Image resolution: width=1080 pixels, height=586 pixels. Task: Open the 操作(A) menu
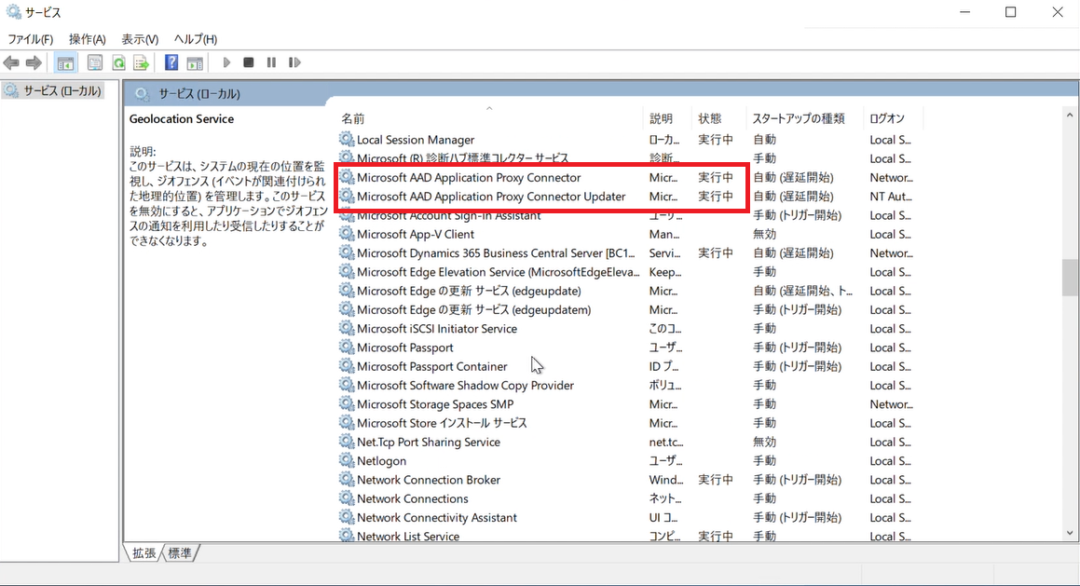(x=88, y=39)
